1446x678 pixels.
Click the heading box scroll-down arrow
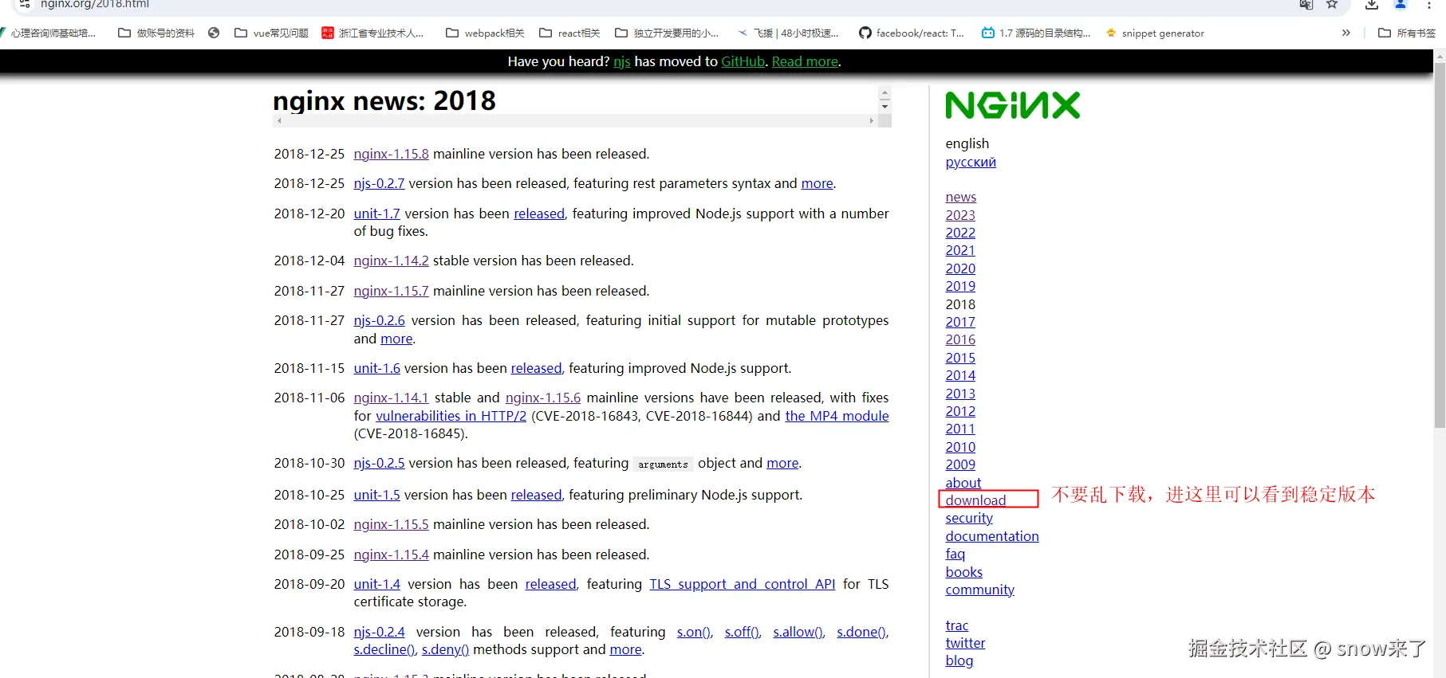(x=885, y=107)
